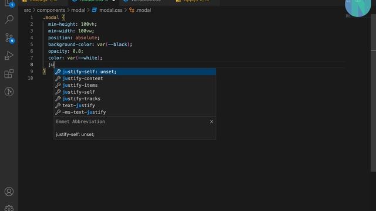
Task: Click the 'position: absolute;' line
Action: 73,38
